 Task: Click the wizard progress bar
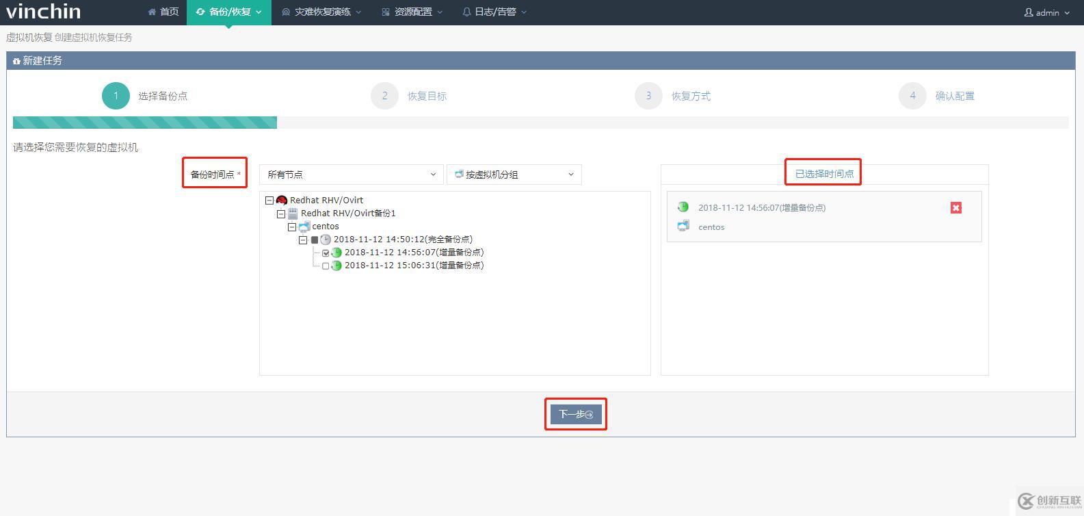tap(540, 122)
